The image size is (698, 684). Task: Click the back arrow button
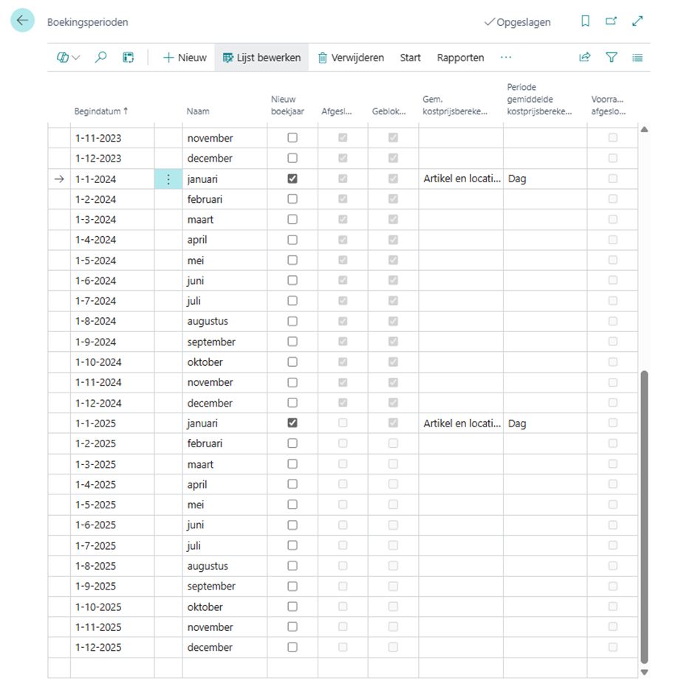point(22,21)
